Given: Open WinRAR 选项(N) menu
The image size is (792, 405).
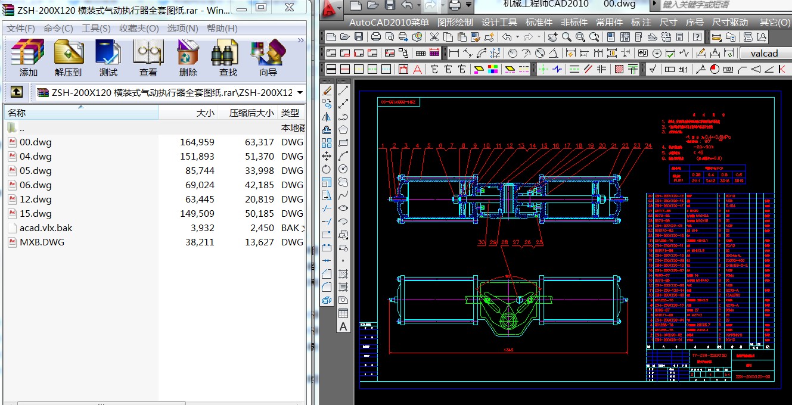Looking at the screenshot, I should click(x=182, y=28).
